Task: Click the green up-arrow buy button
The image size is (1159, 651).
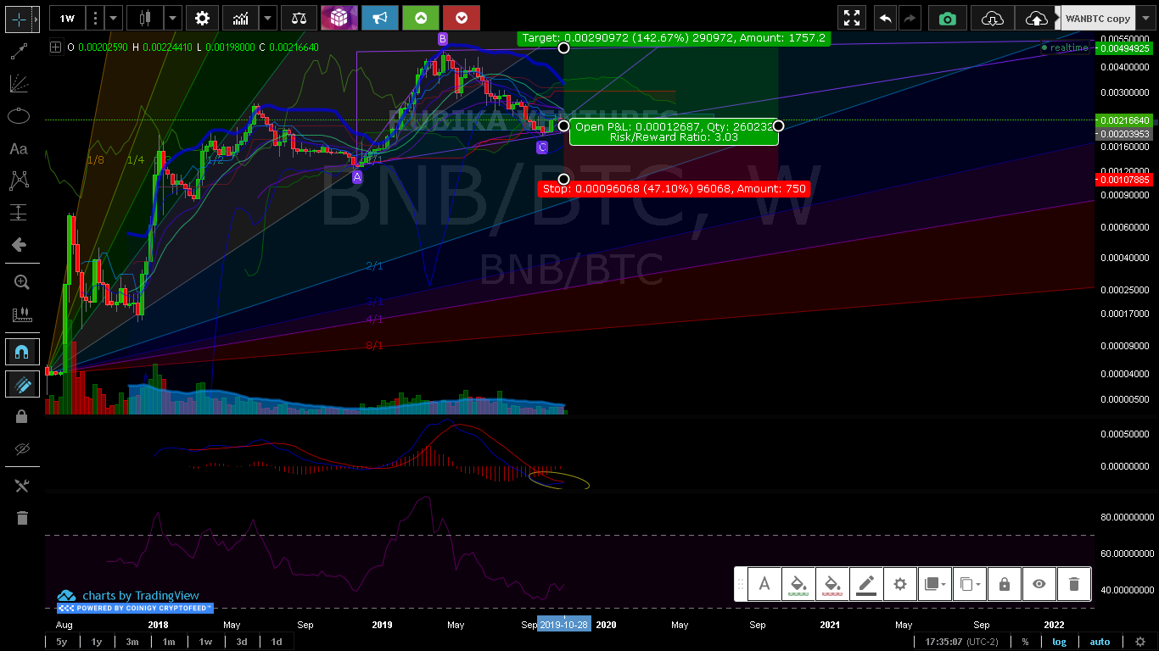Action: [x=421, y=18]
